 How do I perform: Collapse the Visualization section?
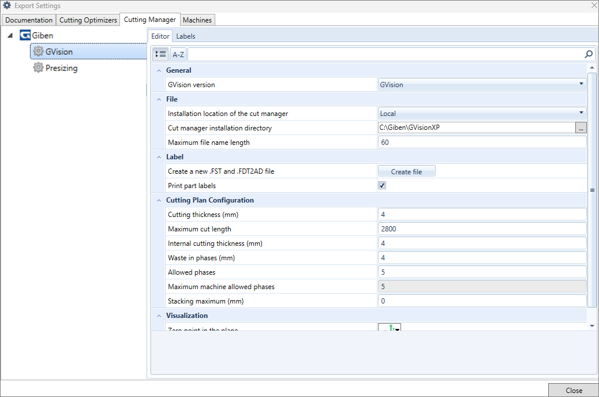point(159,316)
